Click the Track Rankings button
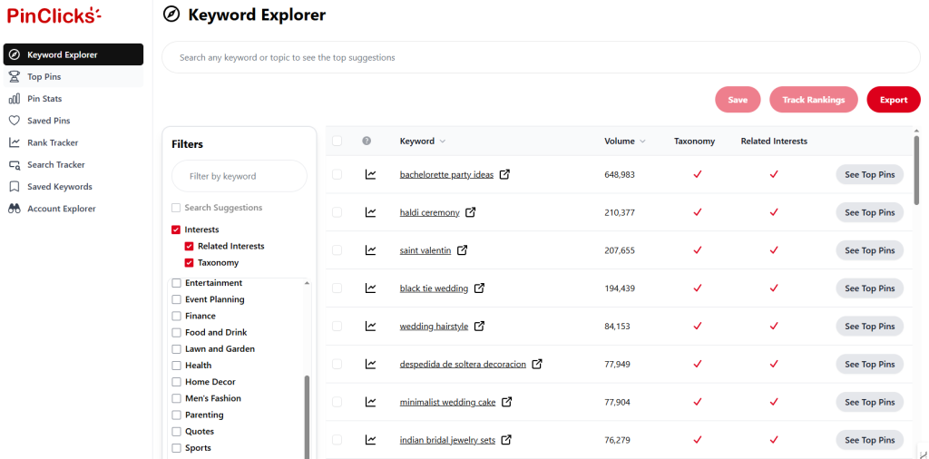Image resolution: width=929 pixels, height=459 pixels. 814,100
